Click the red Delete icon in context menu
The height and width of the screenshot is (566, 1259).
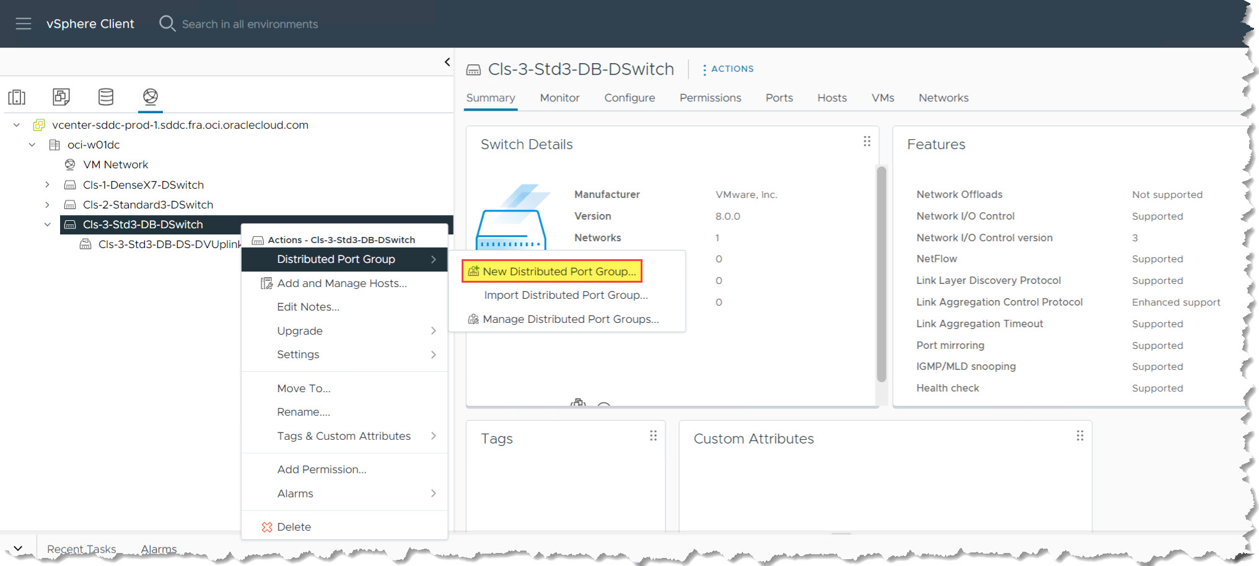pos(267,527)
